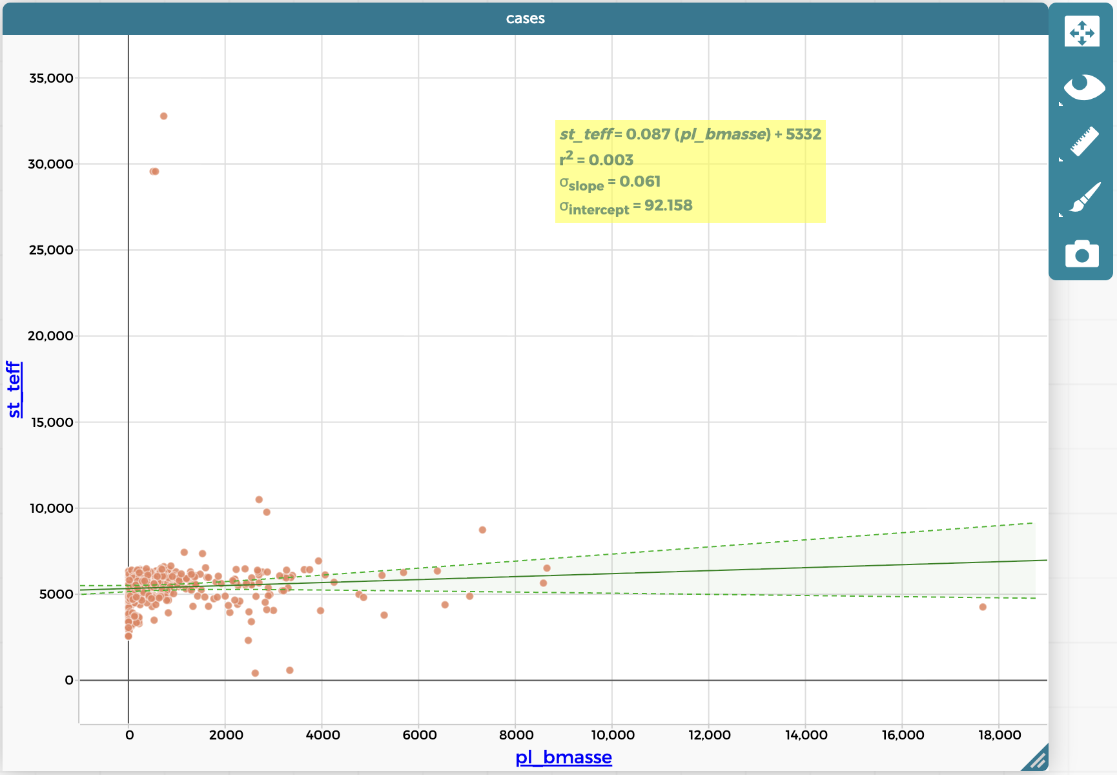Click the graph resize corner handle

pos(1035,758)
